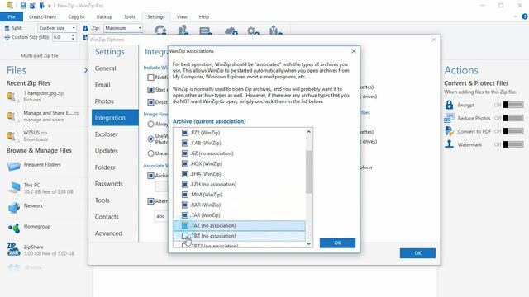Click the Custom Size scale icon
This screenshot has width=529, height=297.
tap(7, 37)
